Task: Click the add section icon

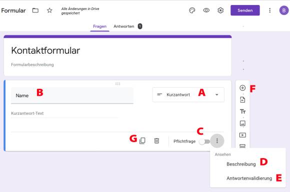Action: pyautogui.click(x=242, y=146)
